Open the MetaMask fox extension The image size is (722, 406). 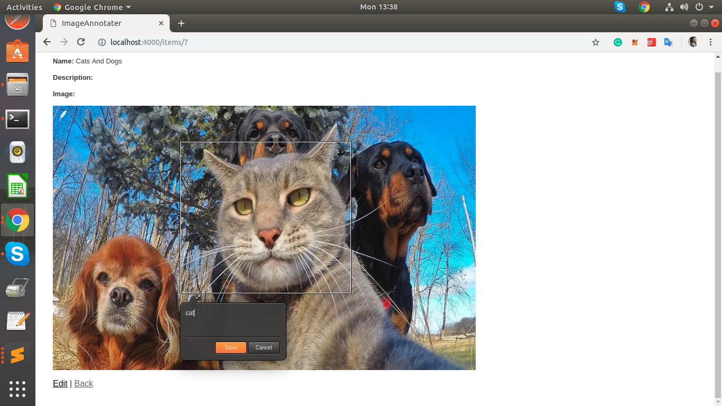click(x=635, y=42)
